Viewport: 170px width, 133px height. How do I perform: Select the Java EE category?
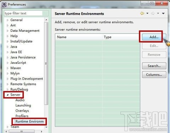(x=16, y=52)
